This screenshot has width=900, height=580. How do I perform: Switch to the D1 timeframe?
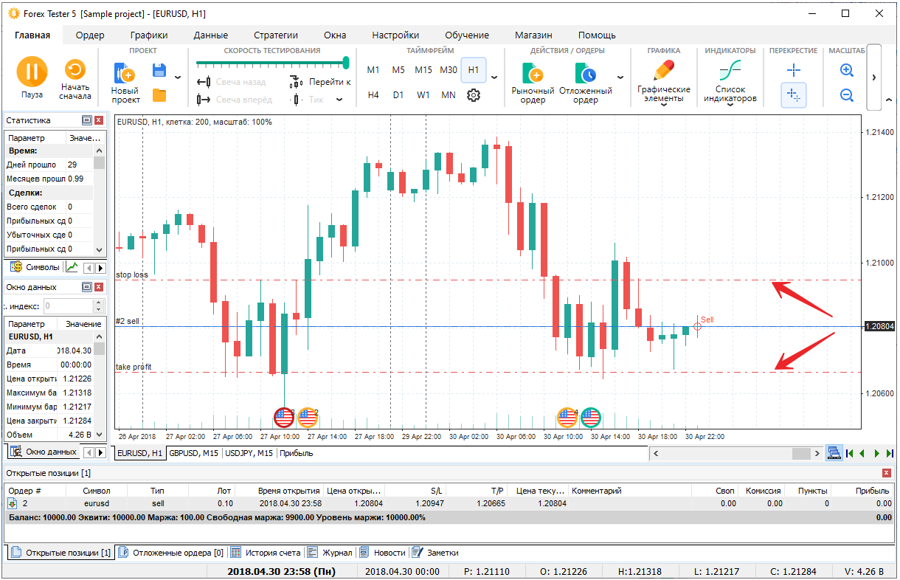click(x=398, y=95)
